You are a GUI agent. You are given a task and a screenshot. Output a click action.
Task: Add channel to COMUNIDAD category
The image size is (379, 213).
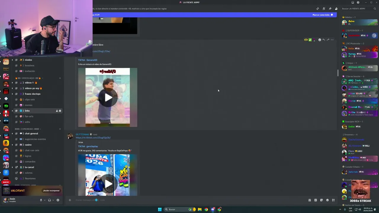pos(60,129)
